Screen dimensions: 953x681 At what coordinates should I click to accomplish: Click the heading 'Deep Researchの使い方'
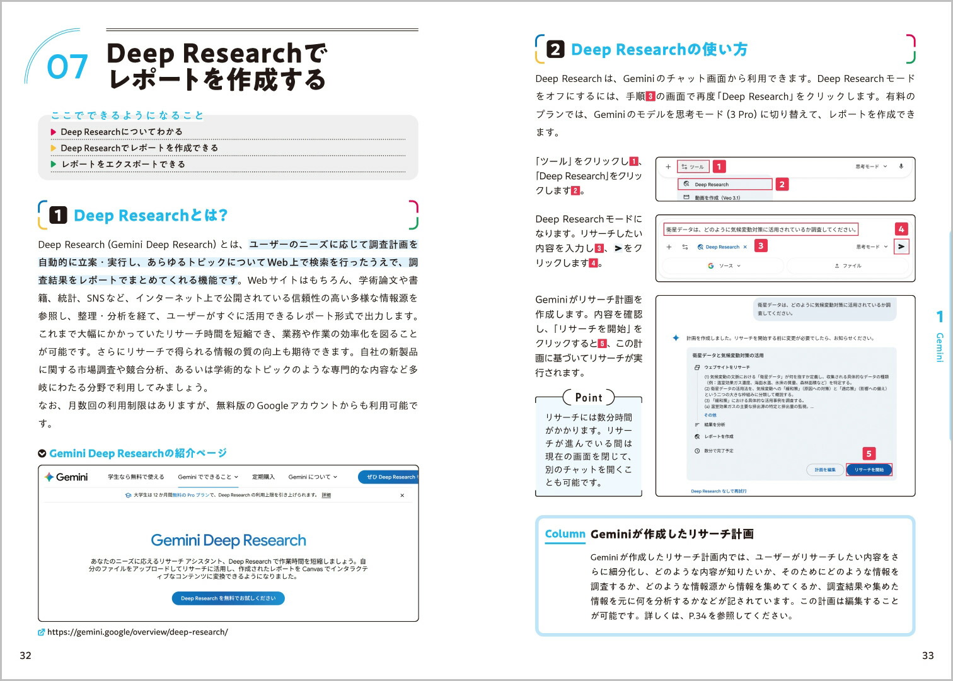(659, 49)
